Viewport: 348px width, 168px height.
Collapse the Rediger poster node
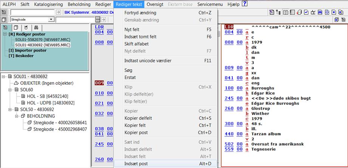click(5, 34)
